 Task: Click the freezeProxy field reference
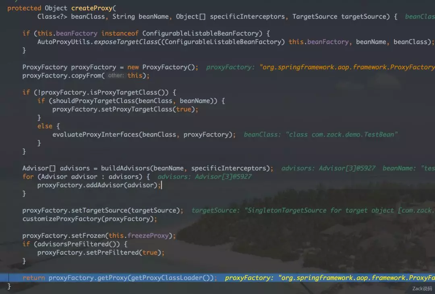point(148,236)
